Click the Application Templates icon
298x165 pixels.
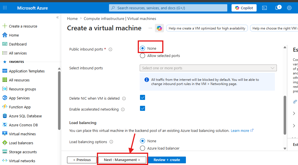pos(5,71)
